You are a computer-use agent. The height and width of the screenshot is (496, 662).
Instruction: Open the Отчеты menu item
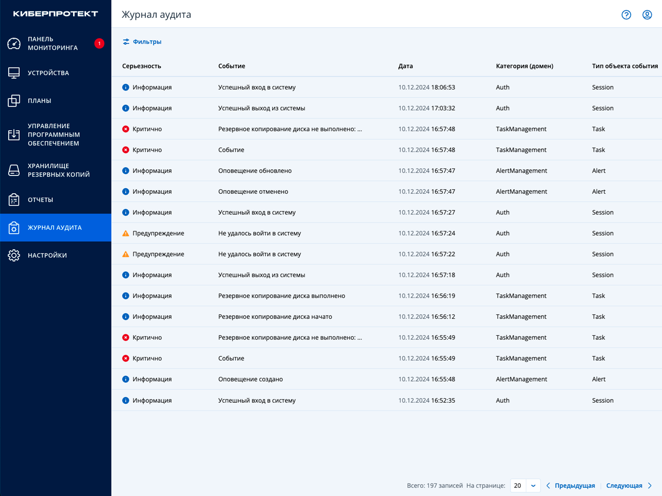(40, 200)
